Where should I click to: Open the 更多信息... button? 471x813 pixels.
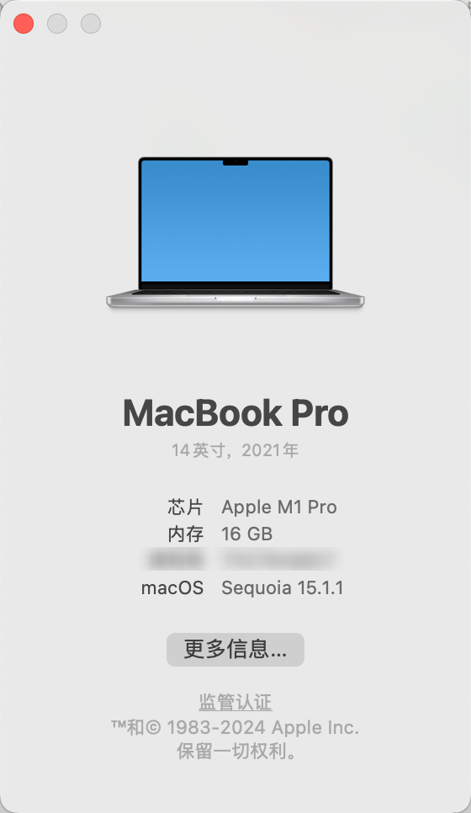click(235, 649)
